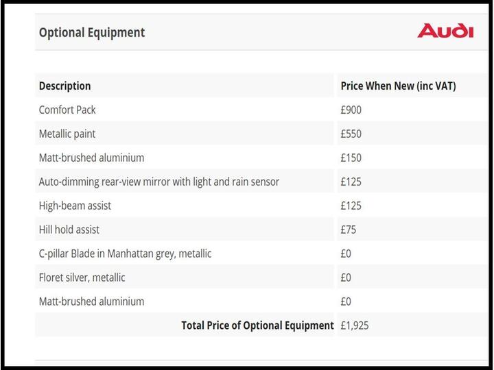Click the Comfort Pack row
Viewport: 494px width, 370px height.
click(67, 110)
